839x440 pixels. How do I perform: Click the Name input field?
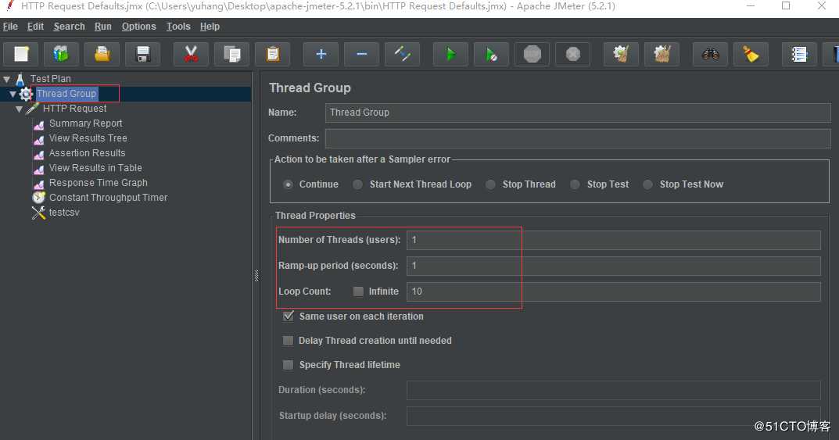point(578,113)
